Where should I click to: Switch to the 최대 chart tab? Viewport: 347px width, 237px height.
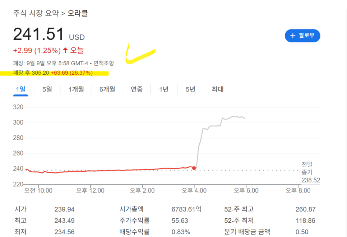click(x=218, y=89)
